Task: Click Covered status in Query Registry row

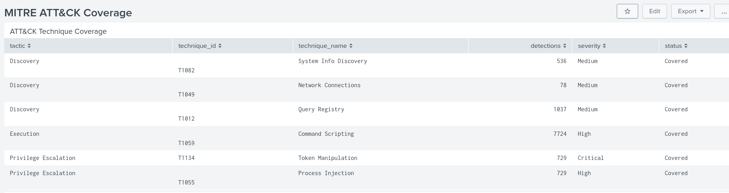Action: pos(676,109)
